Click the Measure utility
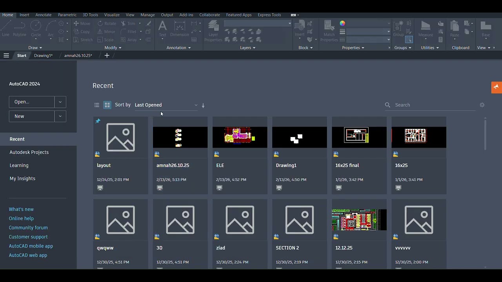The image size is (502, 282). click(x=426, y=29)
